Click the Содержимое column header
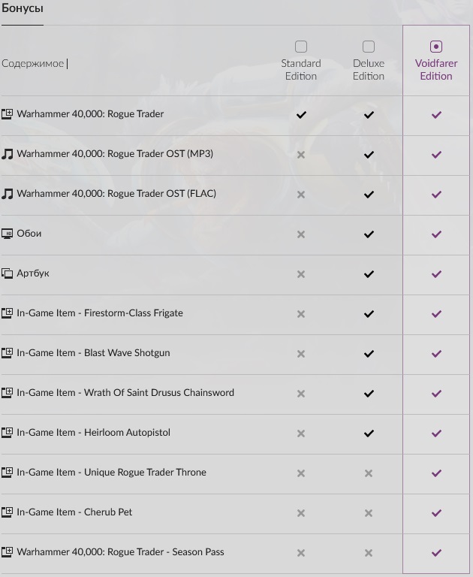Image resolution: width=473 pixels, height=577 pixels. tap(33, 64)
